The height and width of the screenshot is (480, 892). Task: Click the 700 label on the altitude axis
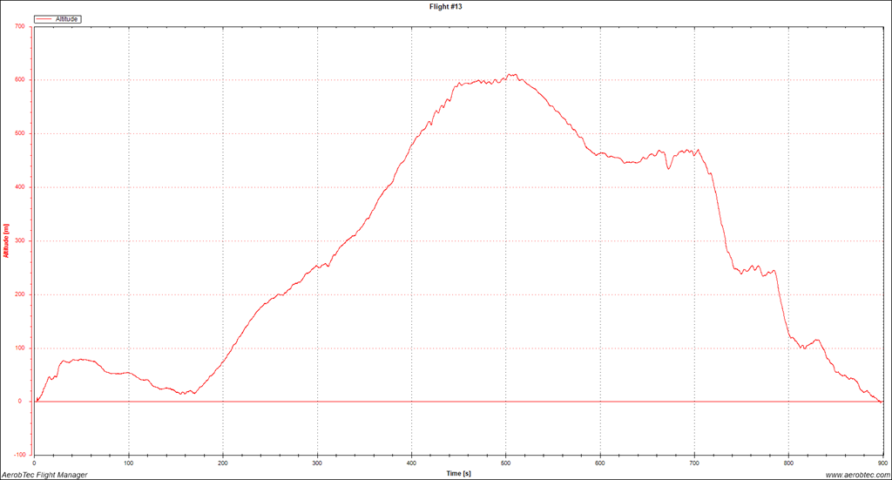[20, 26]
